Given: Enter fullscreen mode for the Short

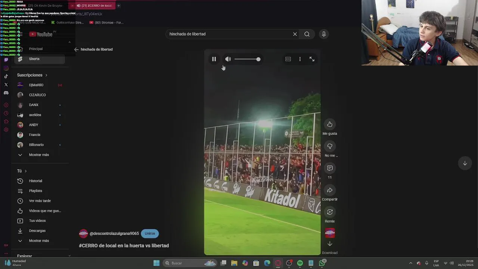Looking at the screenshot, I should 312,59.
